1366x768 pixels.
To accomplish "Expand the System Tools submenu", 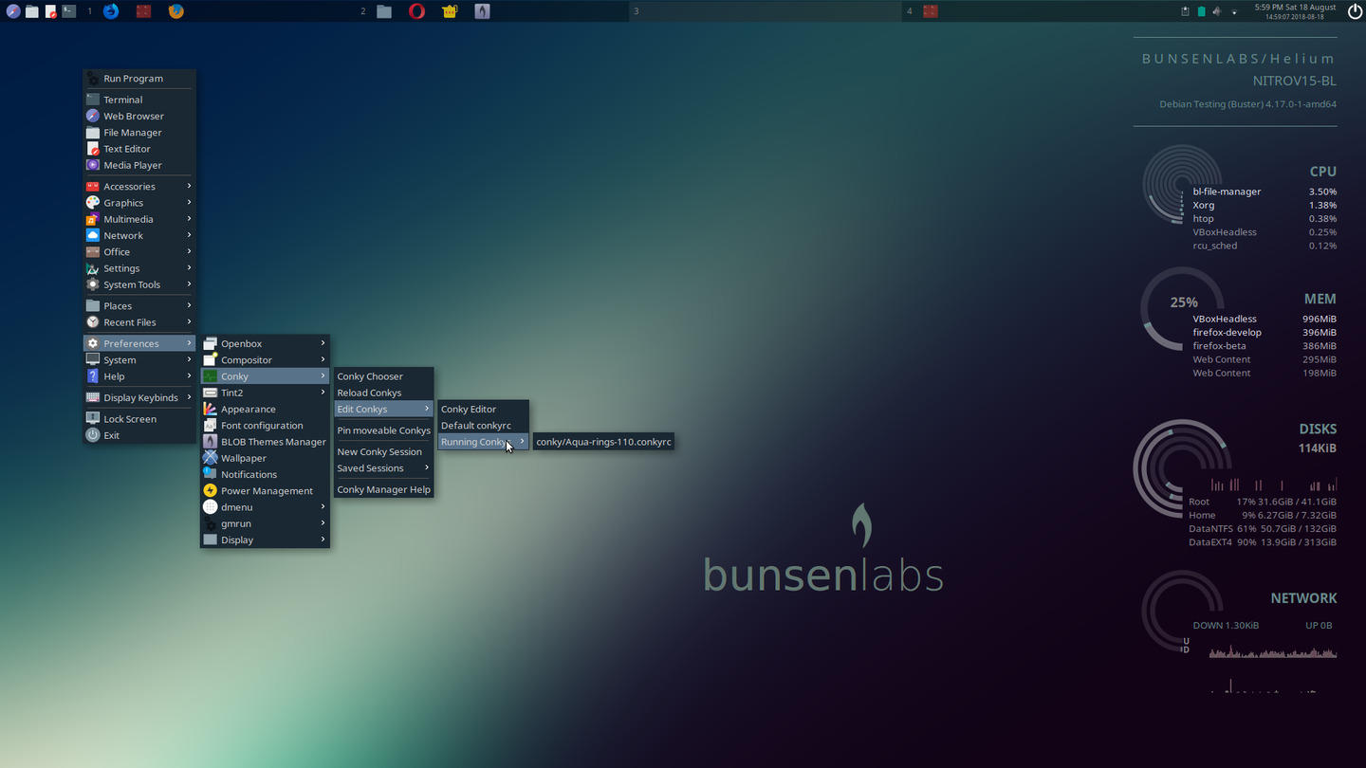I will click(x=139, y=284).
